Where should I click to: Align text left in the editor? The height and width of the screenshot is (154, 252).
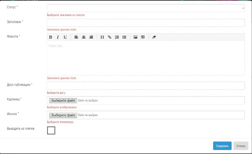76,37
